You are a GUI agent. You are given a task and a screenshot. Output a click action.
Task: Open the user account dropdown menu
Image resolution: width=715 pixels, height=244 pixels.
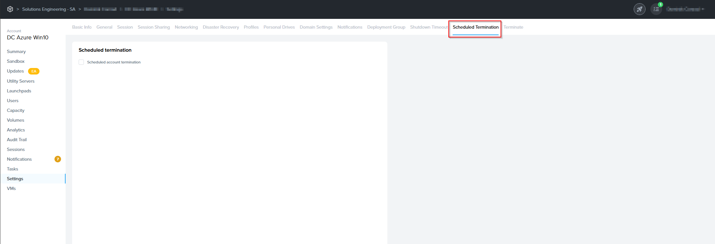(x=685, y=9)
